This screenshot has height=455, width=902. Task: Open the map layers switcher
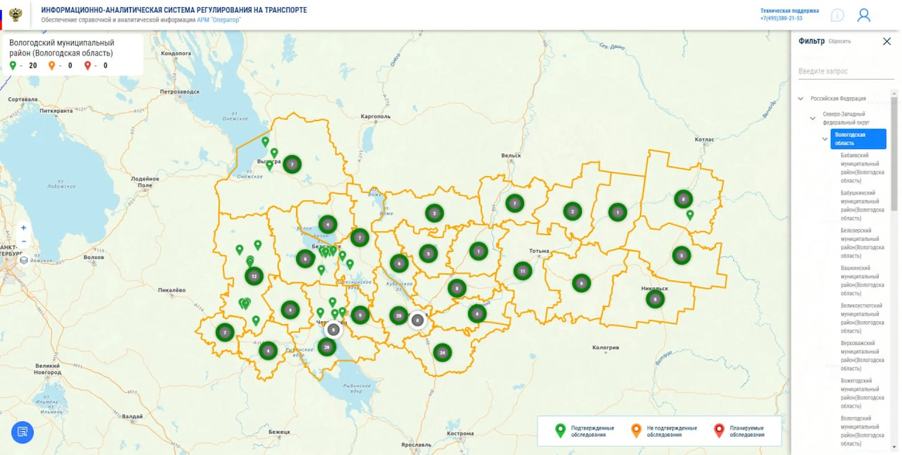[23, 260]
